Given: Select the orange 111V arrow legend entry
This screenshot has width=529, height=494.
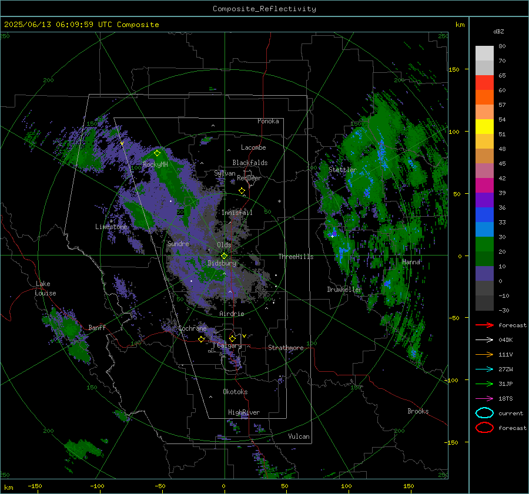Looking at the screenshot, I should pos(484,354).
